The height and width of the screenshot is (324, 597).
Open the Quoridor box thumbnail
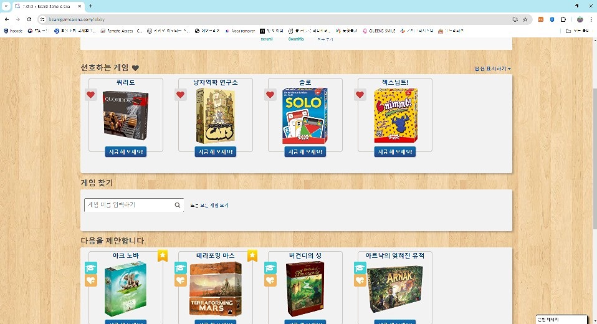coord(126,115)
